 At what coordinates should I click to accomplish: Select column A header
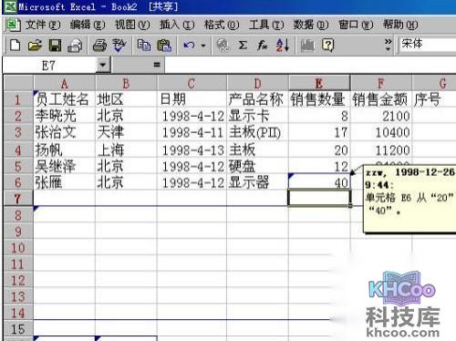click(x=64, y=83)
